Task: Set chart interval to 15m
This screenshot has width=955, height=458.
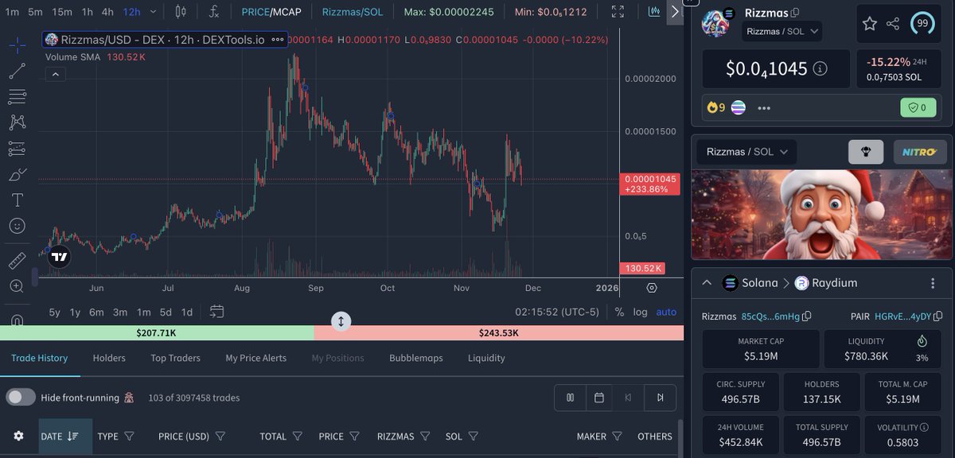Action: (x=61, y=12)
